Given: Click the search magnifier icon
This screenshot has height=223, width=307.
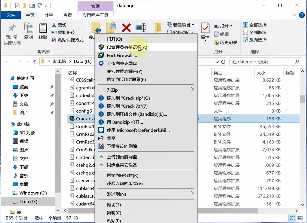Looking at the screenshot, I should [x=297, y=62].
